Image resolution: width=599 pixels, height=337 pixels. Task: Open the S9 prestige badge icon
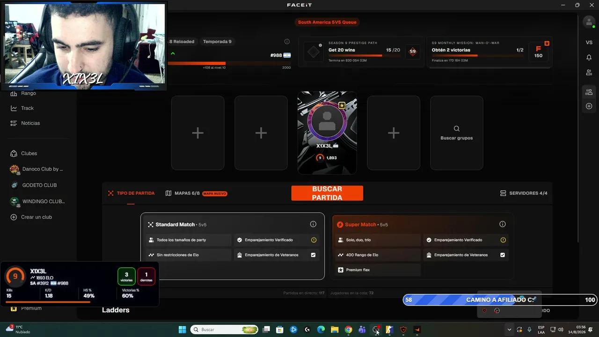412,51
